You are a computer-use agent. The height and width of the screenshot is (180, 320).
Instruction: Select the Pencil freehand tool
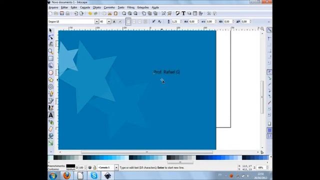pyautogui.click(x=51, y=94)
